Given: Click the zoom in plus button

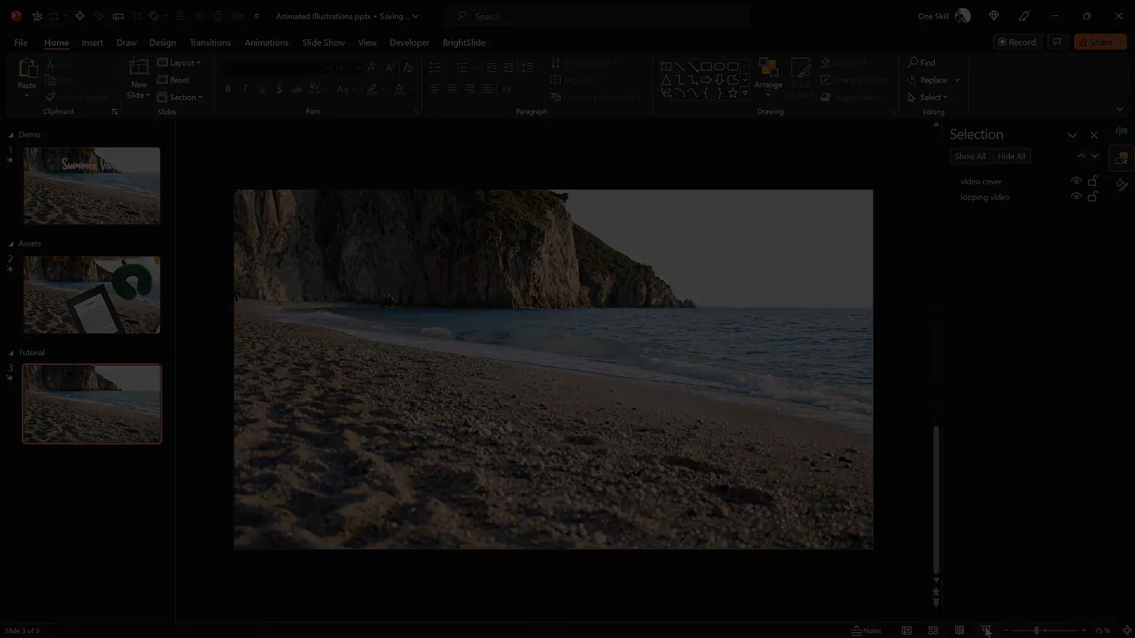Looking at the screenshot, I should coord(1084,630).
